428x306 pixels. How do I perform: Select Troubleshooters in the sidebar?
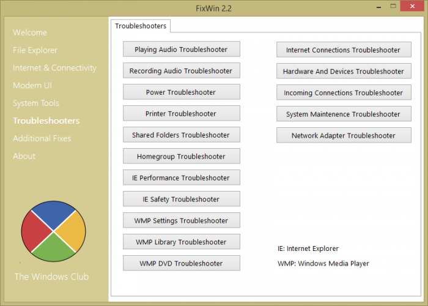(x=46, y=121)
